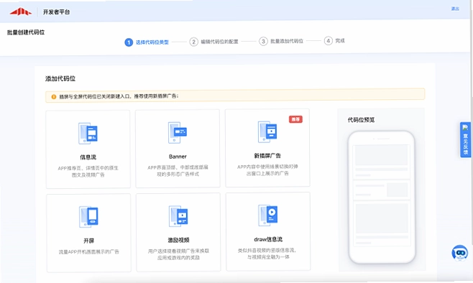Screen dimensions: 473x283
Task: Select the Banner ad type icon
Action: click(x=178, y=133)
